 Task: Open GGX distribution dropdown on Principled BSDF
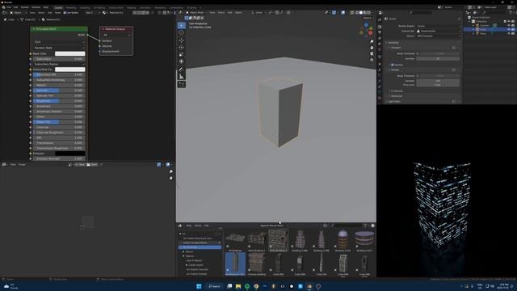click(59, 42)
